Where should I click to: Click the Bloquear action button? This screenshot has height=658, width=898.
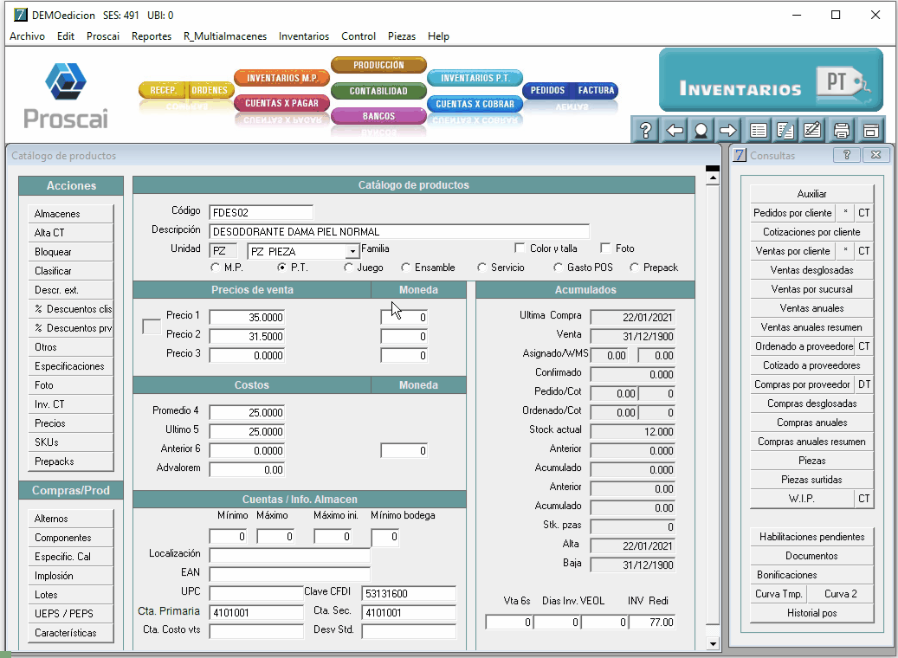pyautogui.click(x=70, y=252)
